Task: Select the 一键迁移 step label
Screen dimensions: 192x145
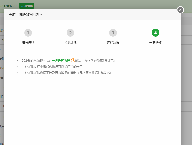Action: pos(155,43)
